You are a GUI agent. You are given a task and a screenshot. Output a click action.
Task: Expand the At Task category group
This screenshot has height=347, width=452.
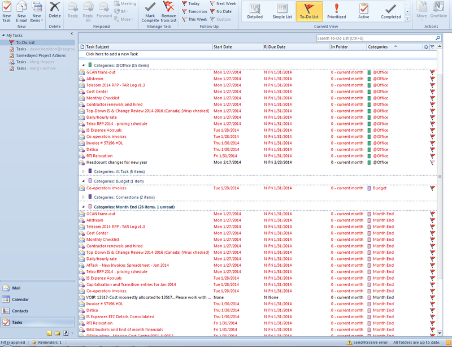(x=83, y=171)
